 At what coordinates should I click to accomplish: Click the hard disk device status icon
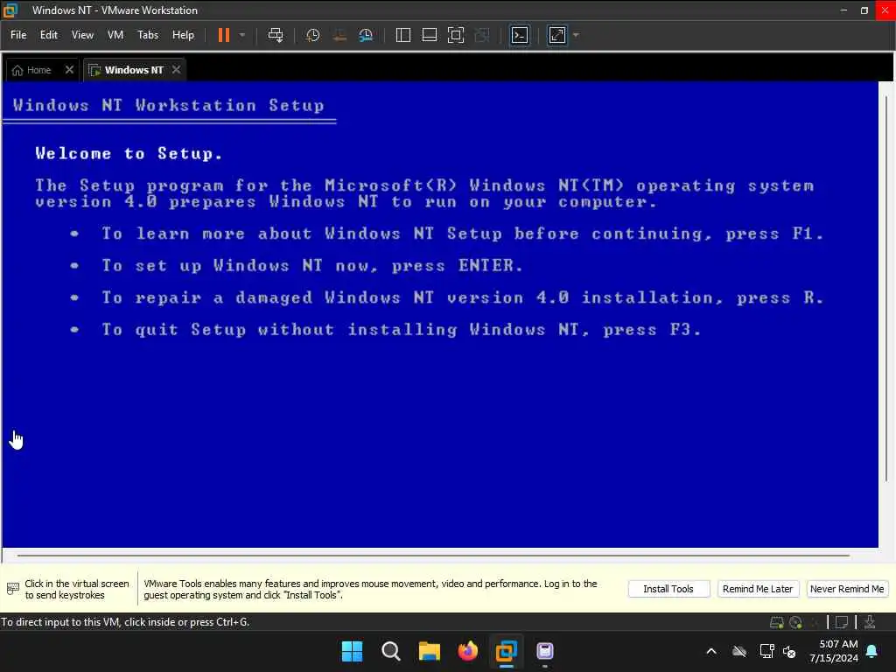click(x=776, y=622)
